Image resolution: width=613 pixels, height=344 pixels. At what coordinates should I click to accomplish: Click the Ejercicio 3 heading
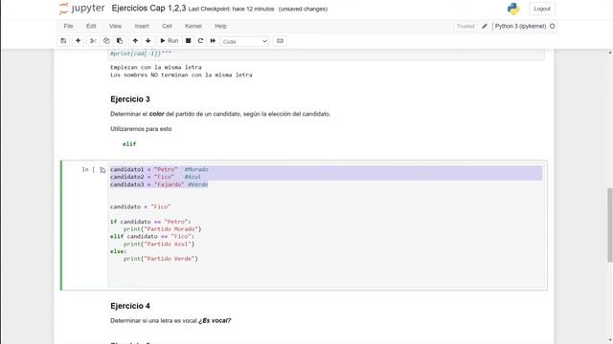pos(130,99)
